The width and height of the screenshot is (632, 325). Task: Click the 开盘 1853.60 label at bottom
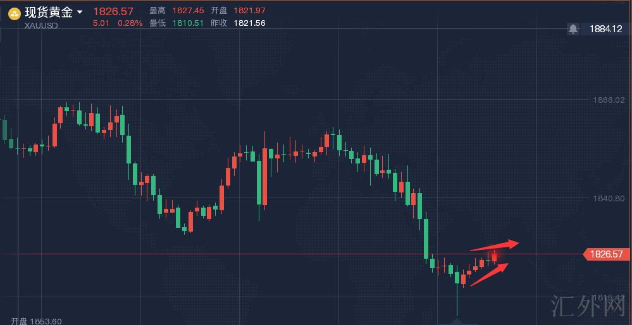(x=36, y=321)
